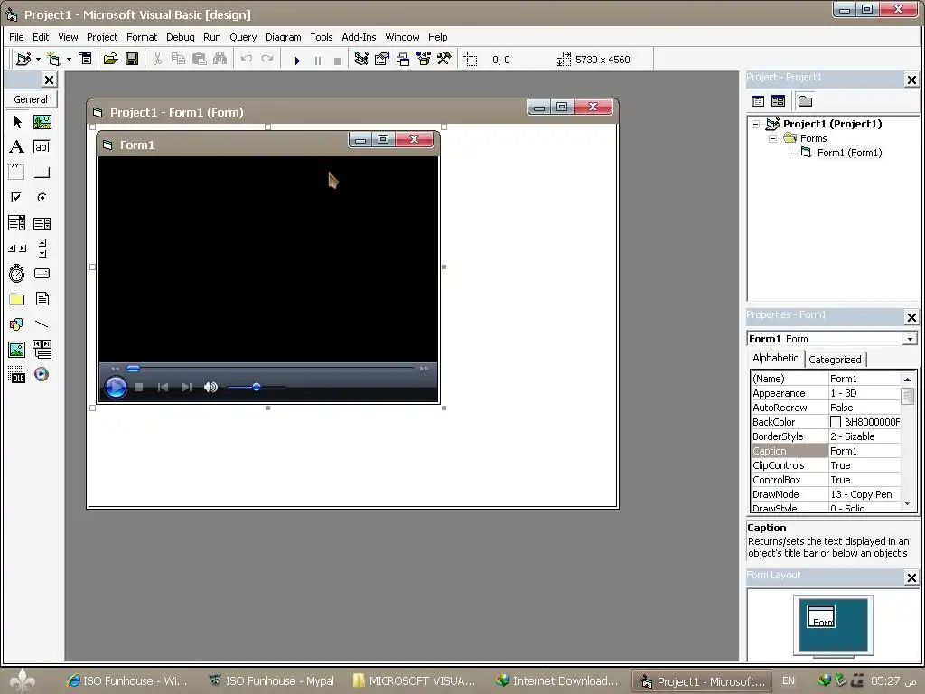
Task: Click the Find binoculars toolbar icon
Action: 220,59
